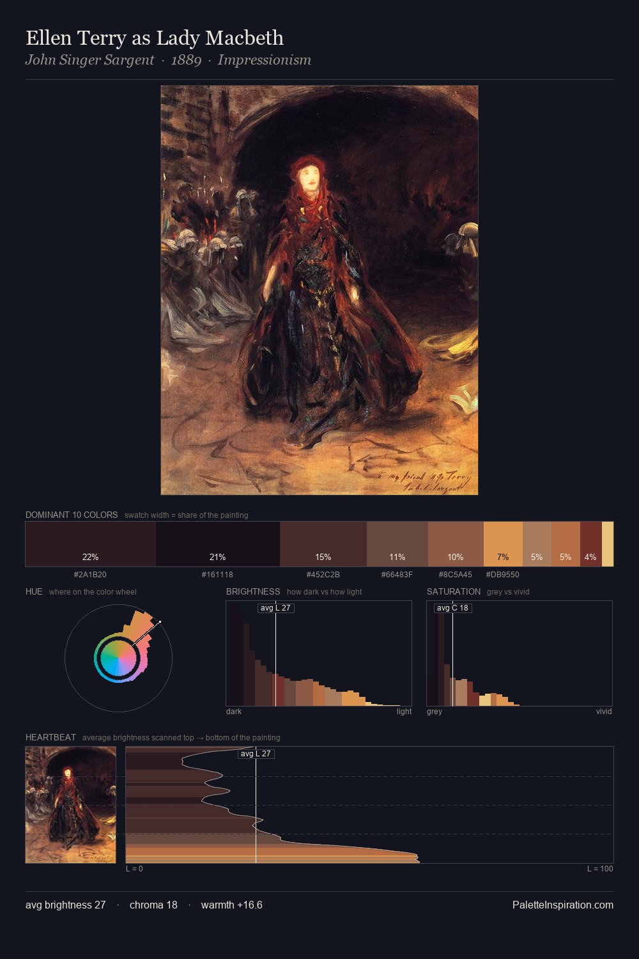
Task: Click the Impressionism style label
Action: [265, 60]
